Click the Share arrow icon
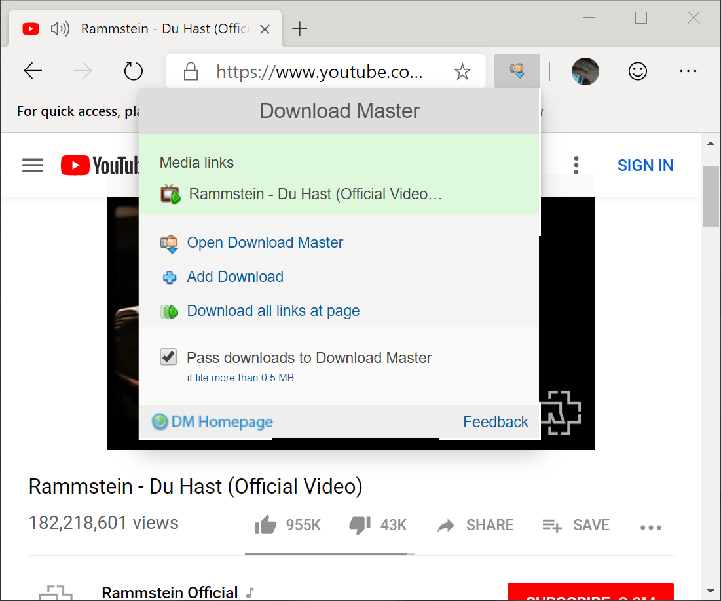The image size is (721, 601). pyautogui.click(x=445, y=525)
